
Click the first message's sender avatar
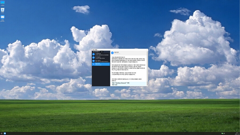(93, 54)
